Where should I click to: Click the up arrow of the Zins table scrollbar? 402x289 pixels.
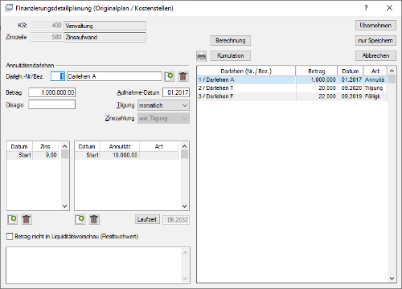(x=64, y=146)
